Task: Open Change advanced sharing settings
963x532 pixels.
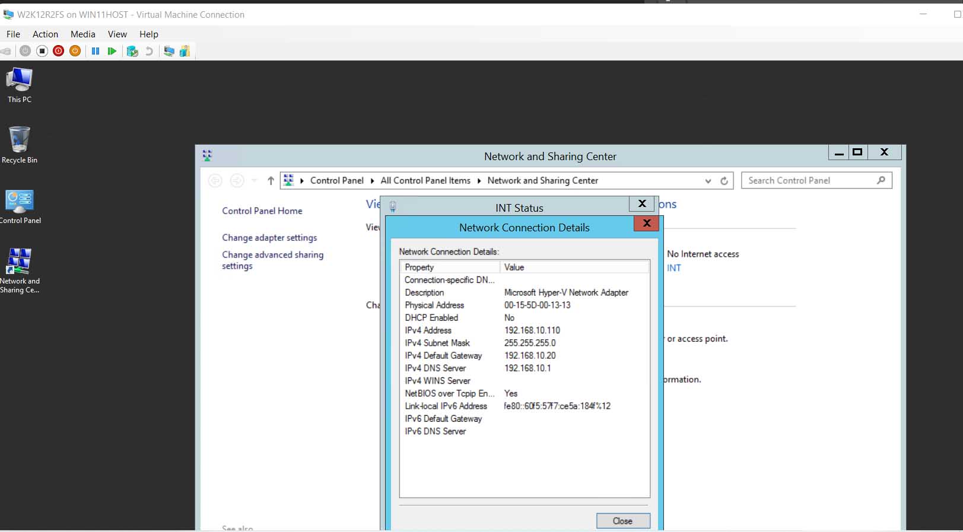Action: [273, 260]
